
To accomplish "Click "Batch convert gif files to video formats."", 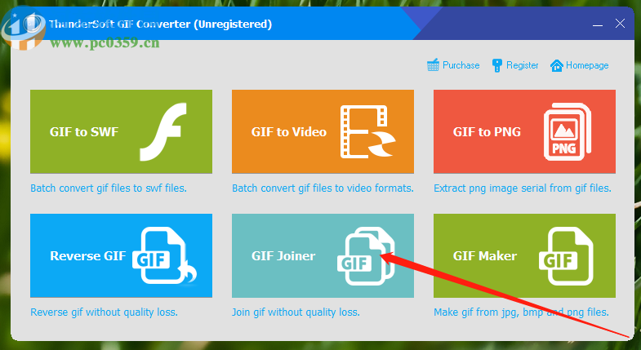I will click(x=323, y=188).
